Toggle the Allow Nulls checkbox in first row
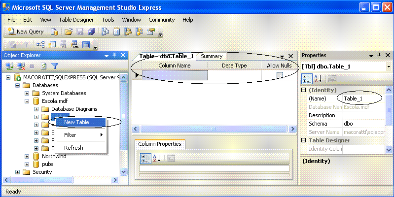The width and height of the screenshot is (394, 197). 280,75
